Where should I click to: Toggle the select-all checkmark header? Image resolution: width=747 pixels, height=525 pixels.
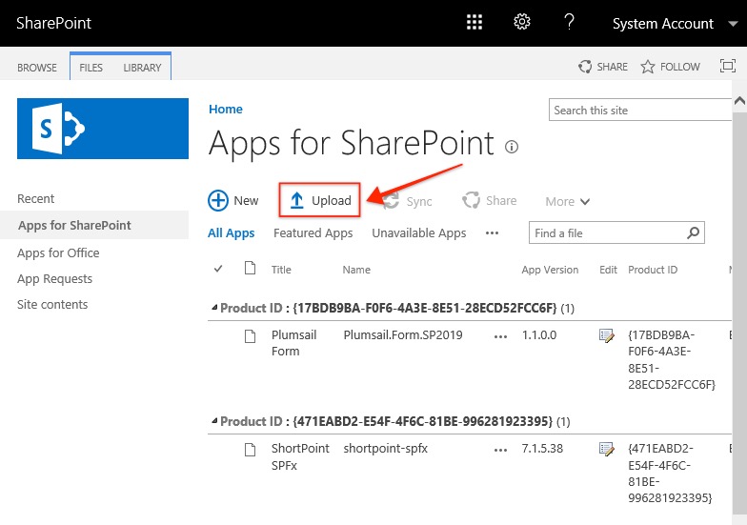(218, 269)
